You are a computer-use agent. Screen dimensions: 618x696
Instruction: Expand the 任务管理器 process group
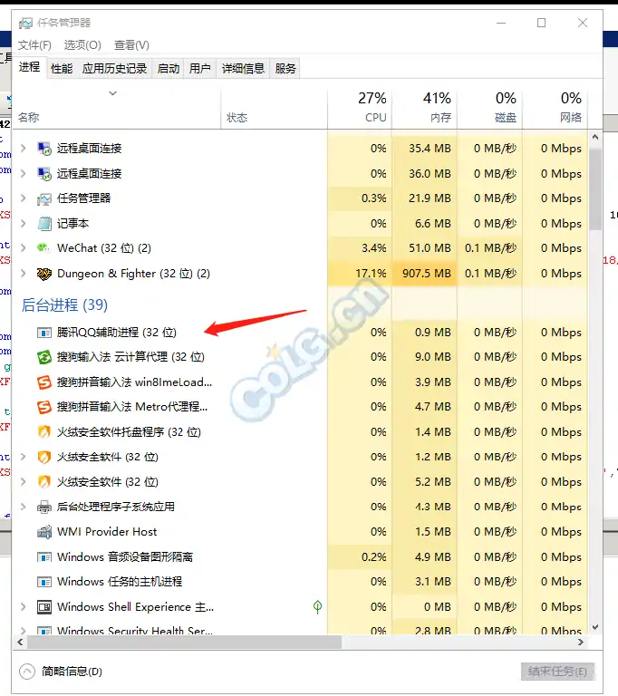[23, 198]
